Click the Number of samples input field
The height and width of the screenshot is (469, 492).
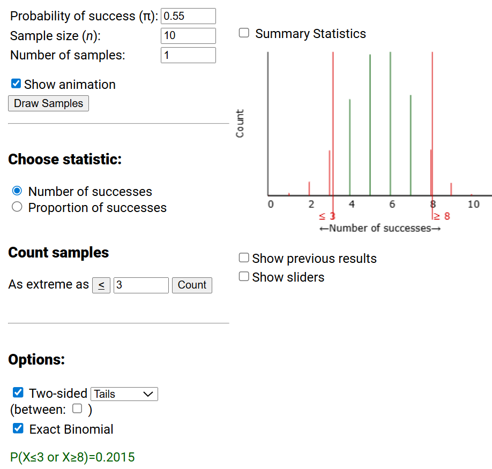188,55
